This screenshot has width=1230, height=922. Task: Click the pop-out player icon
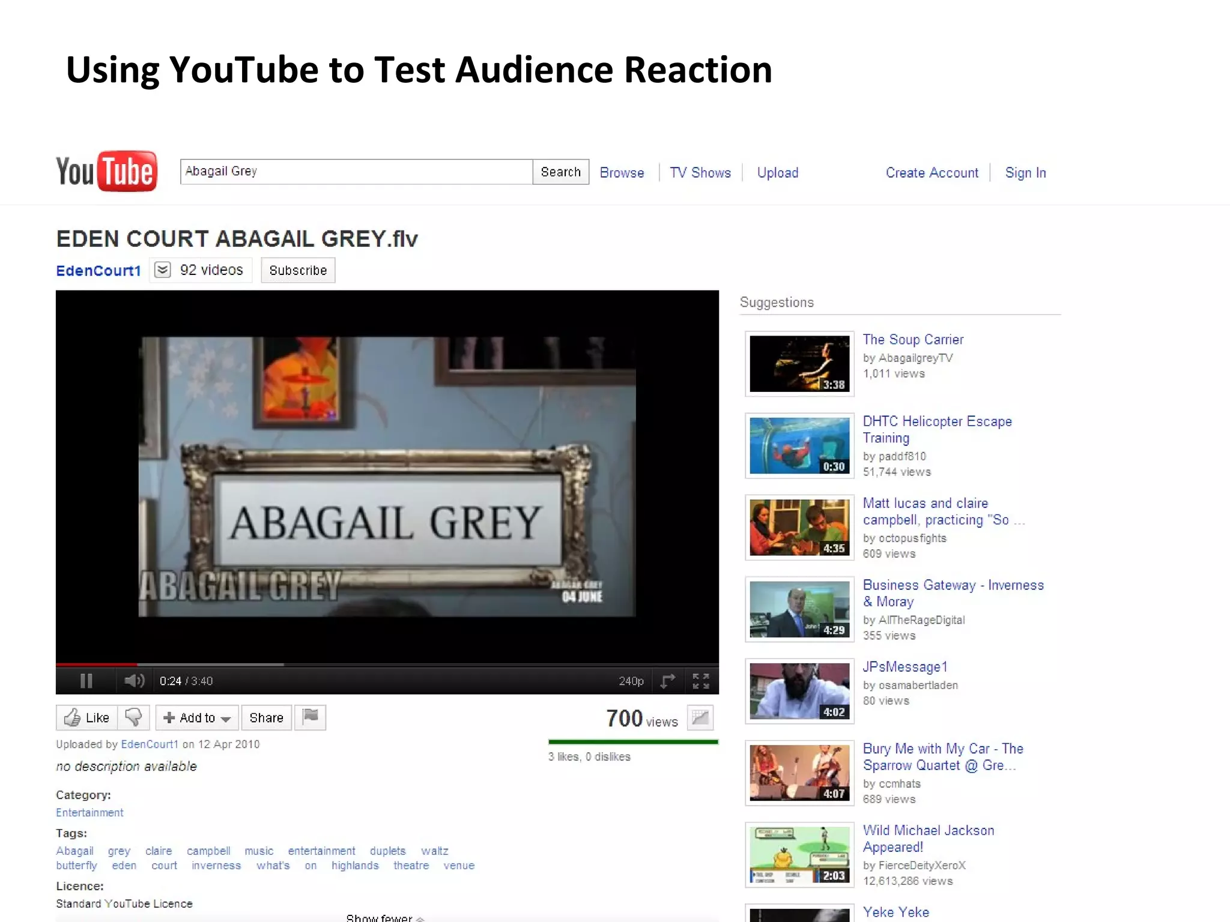[668, 681]
